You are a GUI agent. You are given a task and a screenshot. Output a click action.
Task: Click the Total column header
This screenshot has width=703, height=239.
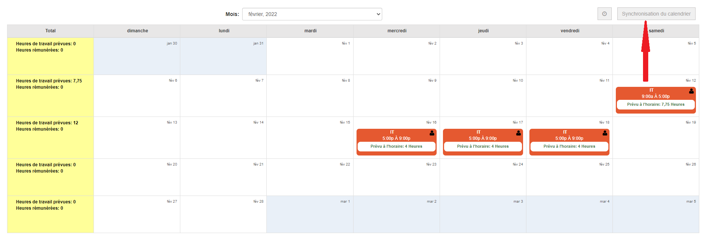(x=50, y=31)
